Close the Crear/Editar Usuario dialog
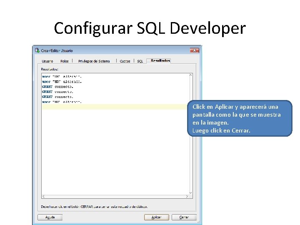Viewport: 300px width, 225px height. pos(195,50)
